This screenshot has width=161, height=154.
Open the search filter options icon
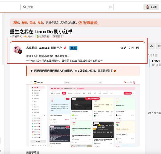[111, 7]
